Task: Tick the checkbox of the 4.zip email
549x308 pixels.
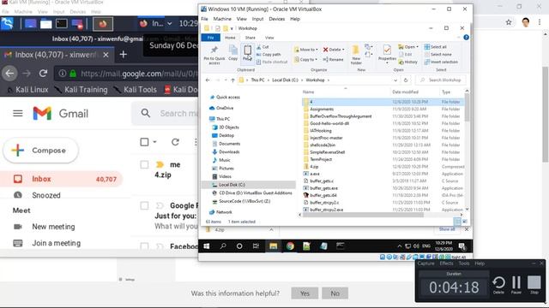Action: (144, 164)
